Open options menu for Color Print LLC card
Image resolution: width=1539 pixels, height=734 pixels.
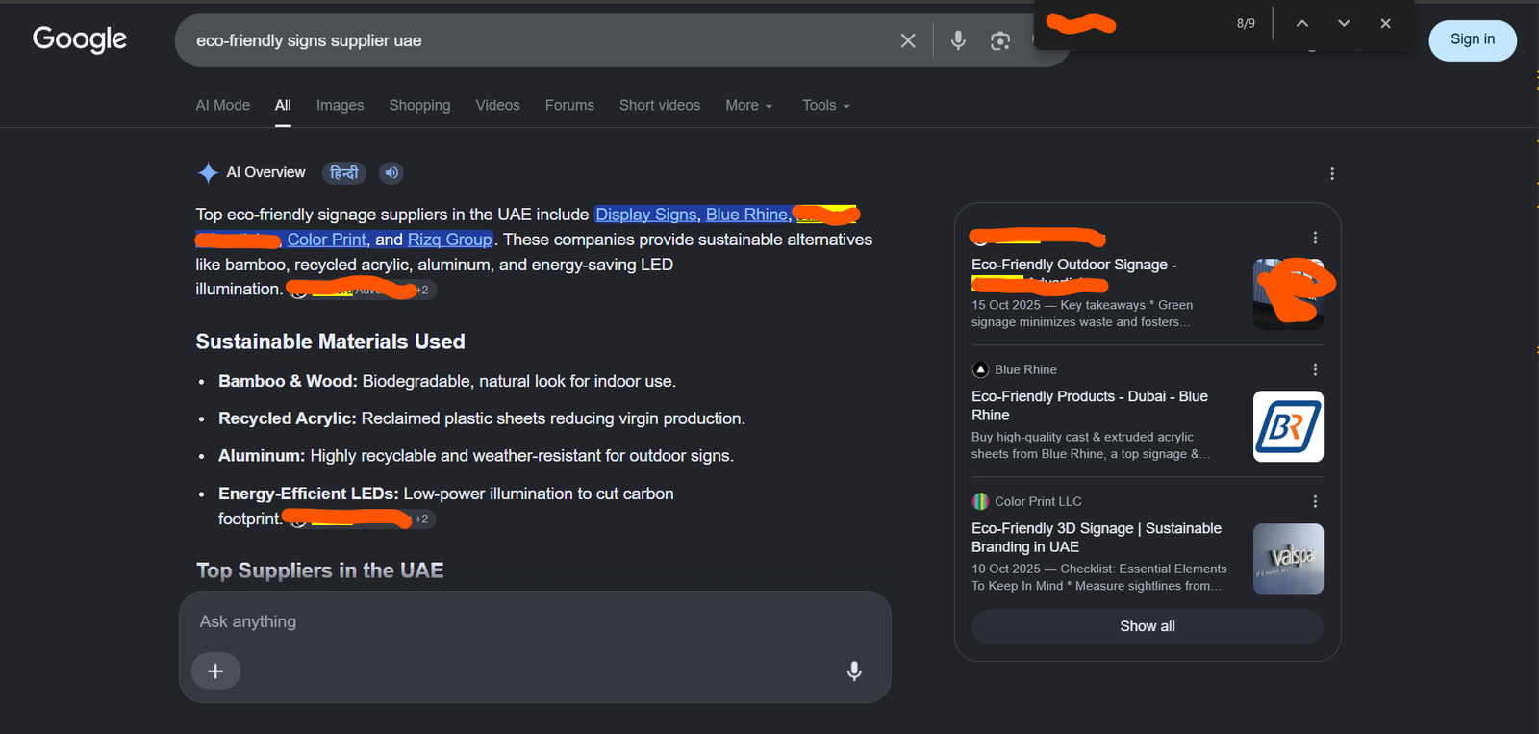click(1315, 501)
